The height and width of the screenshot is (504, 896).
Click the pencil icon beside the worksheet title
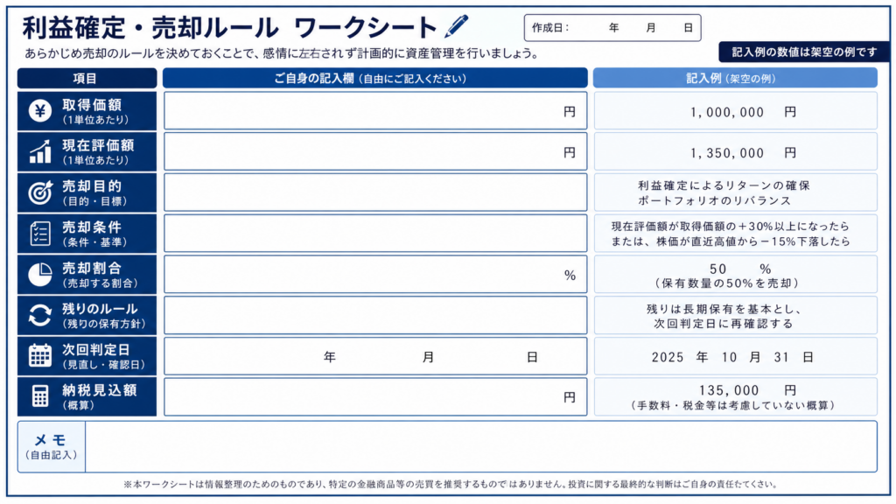(457, 26)
